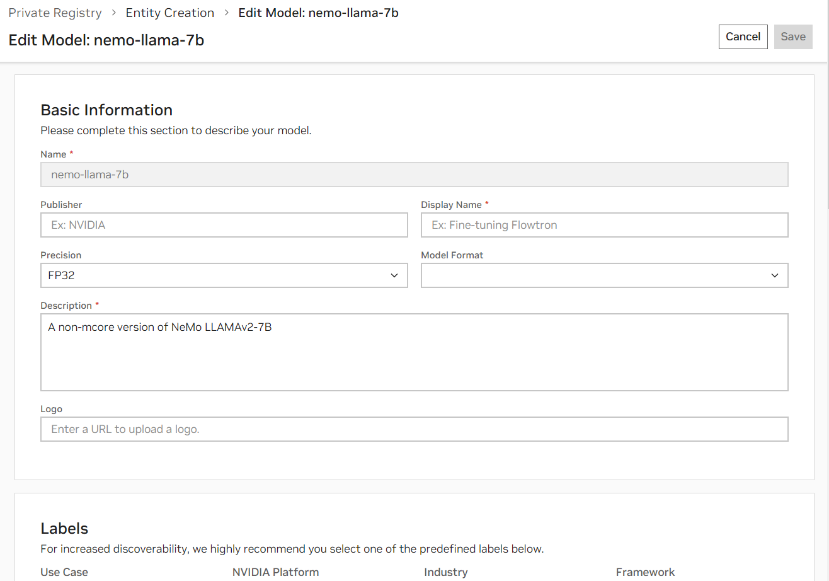Click the disabled Name field nemo-llama-7b
The height and width of the screenshot is (581, 829).
414,175
